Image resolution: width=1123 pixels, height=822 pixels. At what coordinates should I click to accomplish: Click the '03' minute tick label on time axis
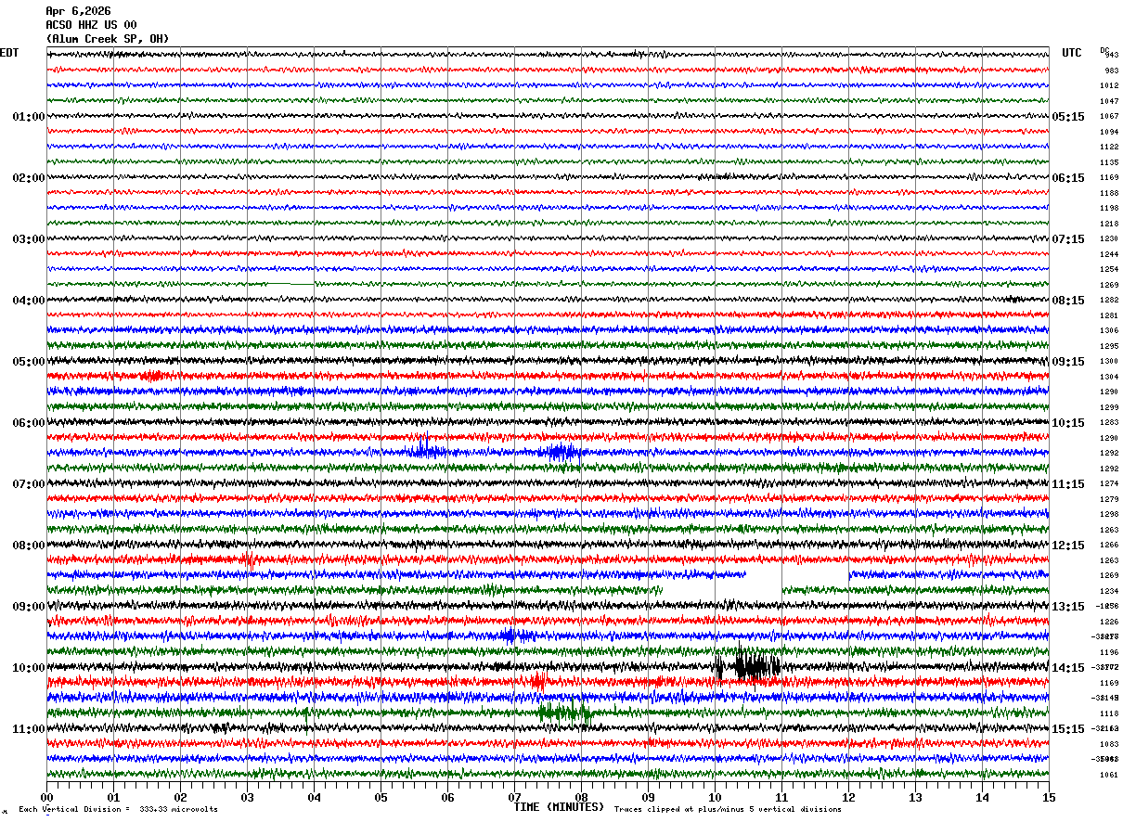click(248, 797)
